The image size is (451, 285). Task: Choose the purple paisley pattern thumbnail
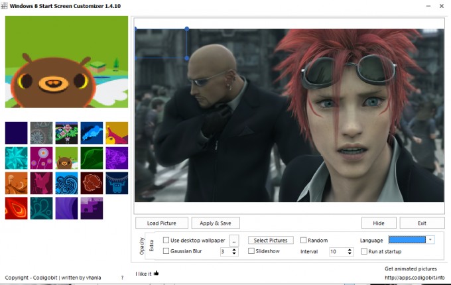117,158
